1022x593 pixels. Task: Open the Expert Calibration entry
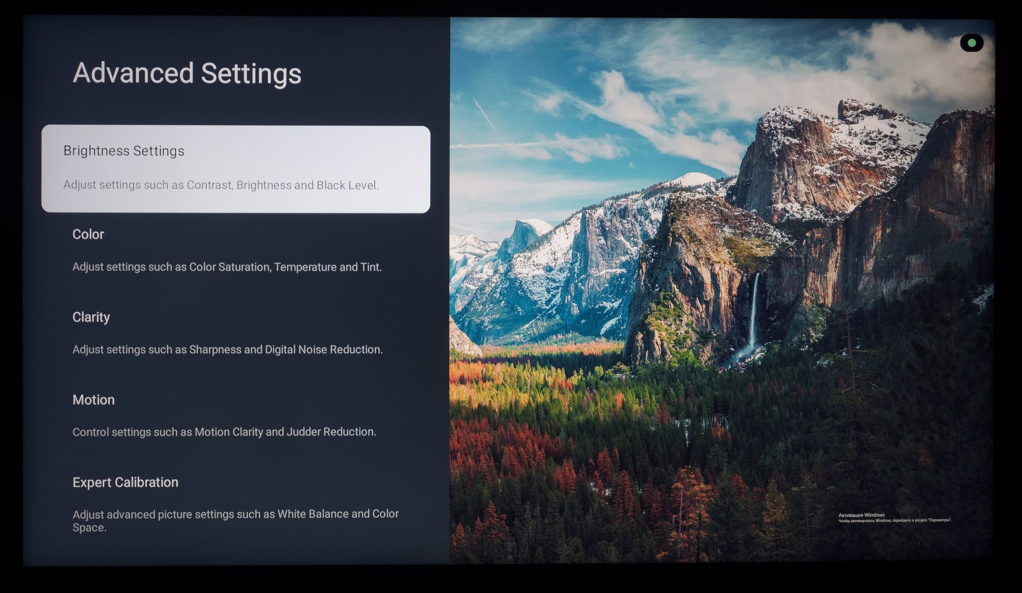tap(125, 482)
